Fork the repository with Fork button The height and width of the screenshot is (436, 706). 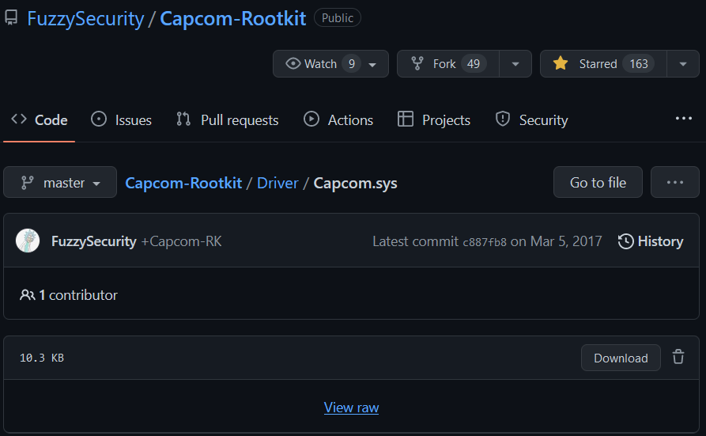448,63
